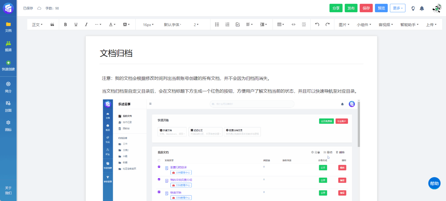
Task: Open the font color picker
Action: 112,24
